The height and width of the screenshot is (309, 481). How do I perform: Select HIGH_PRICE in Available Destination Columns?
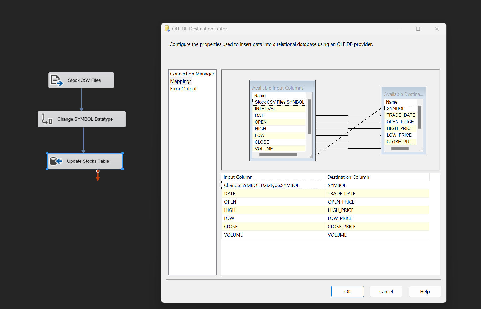point(400,128)
